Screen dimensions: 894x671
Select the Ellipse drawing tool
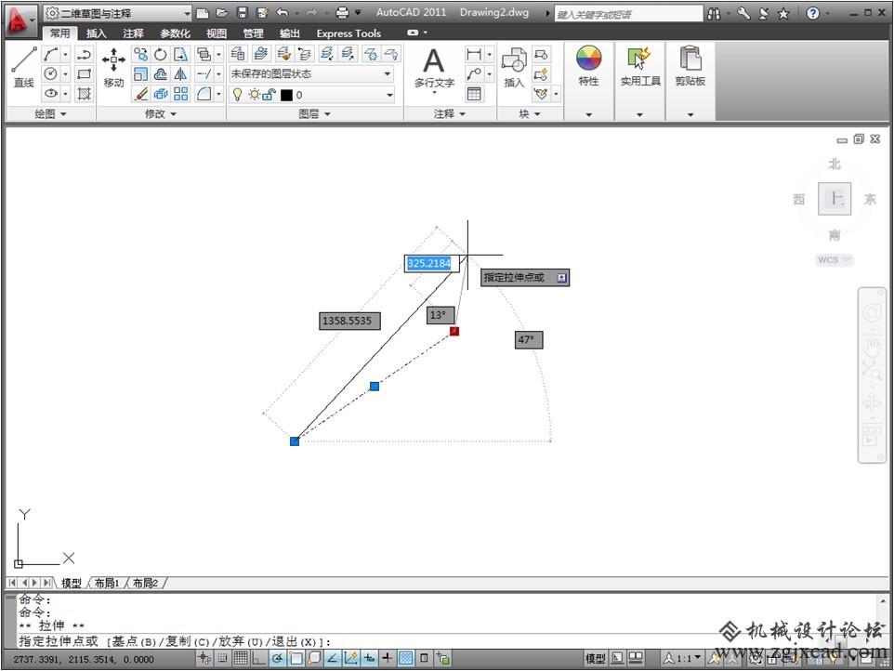pos(51,93)
